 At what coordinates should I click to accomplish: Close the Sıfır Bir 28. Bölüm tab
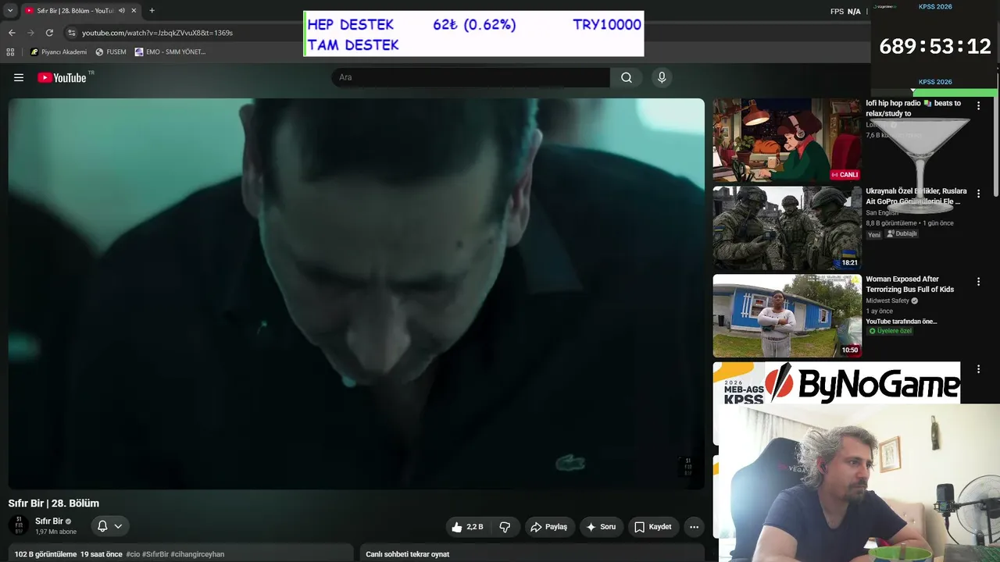tap(134, 11)
